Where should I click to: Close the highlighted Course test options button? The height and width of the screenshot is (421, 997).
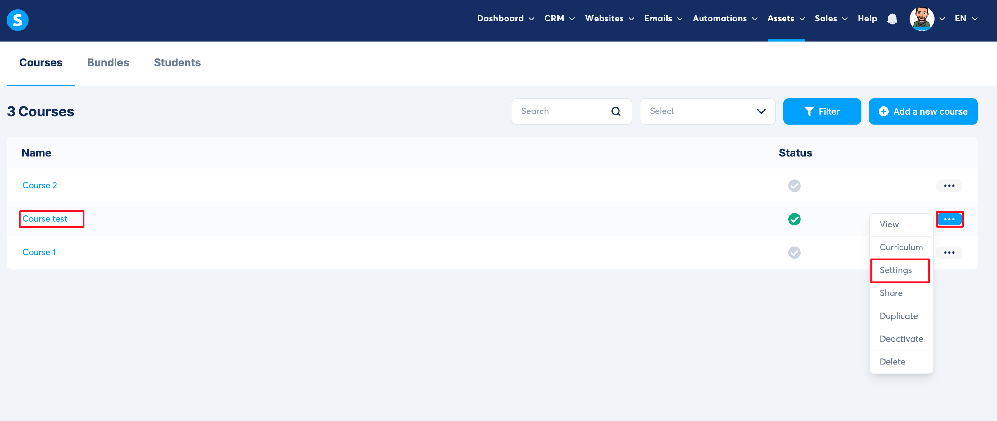[x=949, y=219]
